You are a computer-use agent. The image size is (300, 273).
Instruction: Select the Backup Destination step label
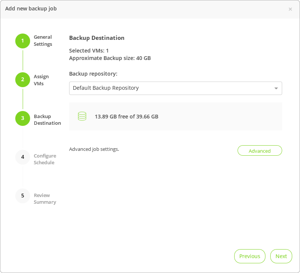point(47,120)
